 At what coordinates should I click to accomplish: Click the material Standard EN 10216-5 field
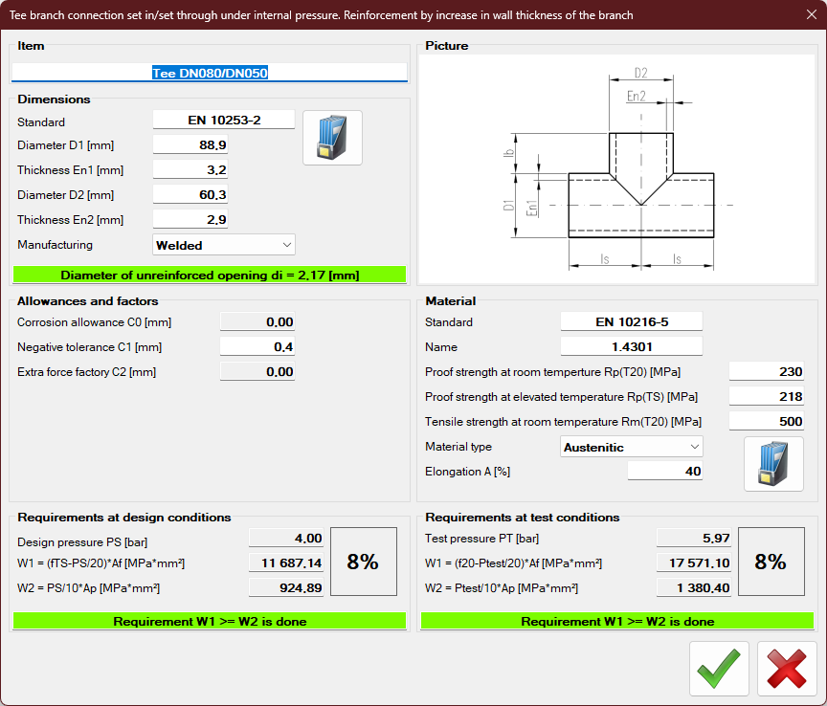(x=631, y=322)
